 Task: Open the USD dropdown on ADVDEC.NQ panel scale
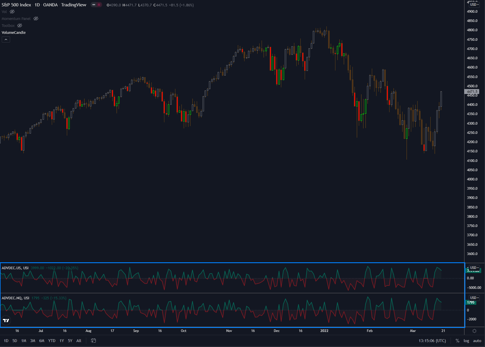pos(474,298)
